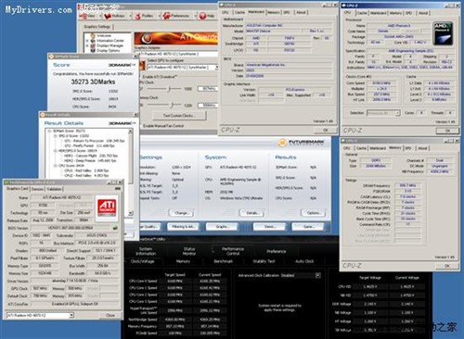
Task: Select the Information Center tree icon
Action: tap(93, 41)
